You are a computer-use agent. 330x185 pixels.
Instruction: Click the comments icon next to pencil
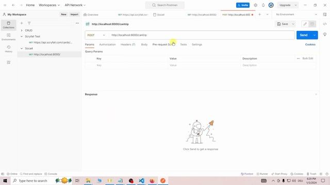coord(312,24)
